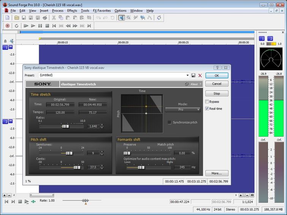Click the Redo arrow icon
This screenshot has height=215, width=287.
[105, 18]
